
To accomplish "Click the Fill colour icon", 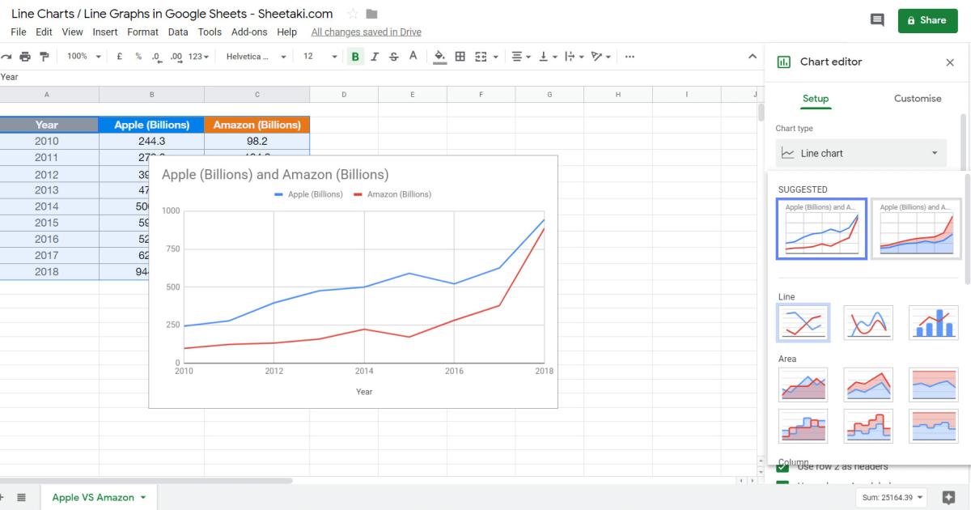I will click(439, 56).
